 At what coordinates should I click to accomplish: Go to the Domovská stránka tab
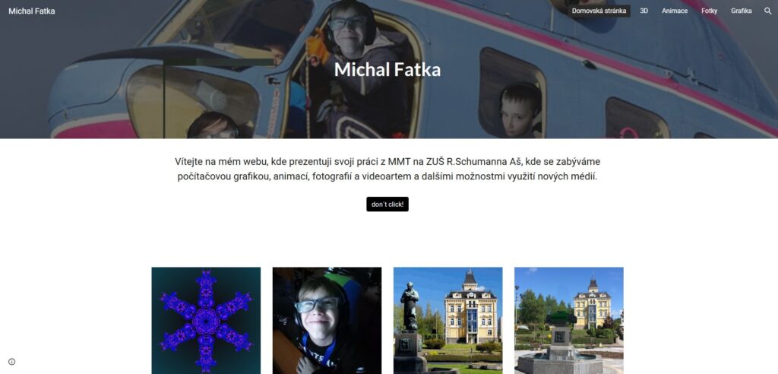[599, 11]
